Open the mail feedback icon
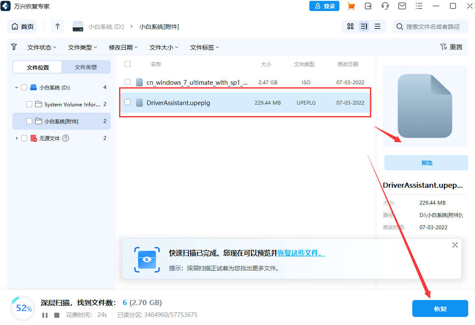This screenshot has height=325, width=475. 402,6
